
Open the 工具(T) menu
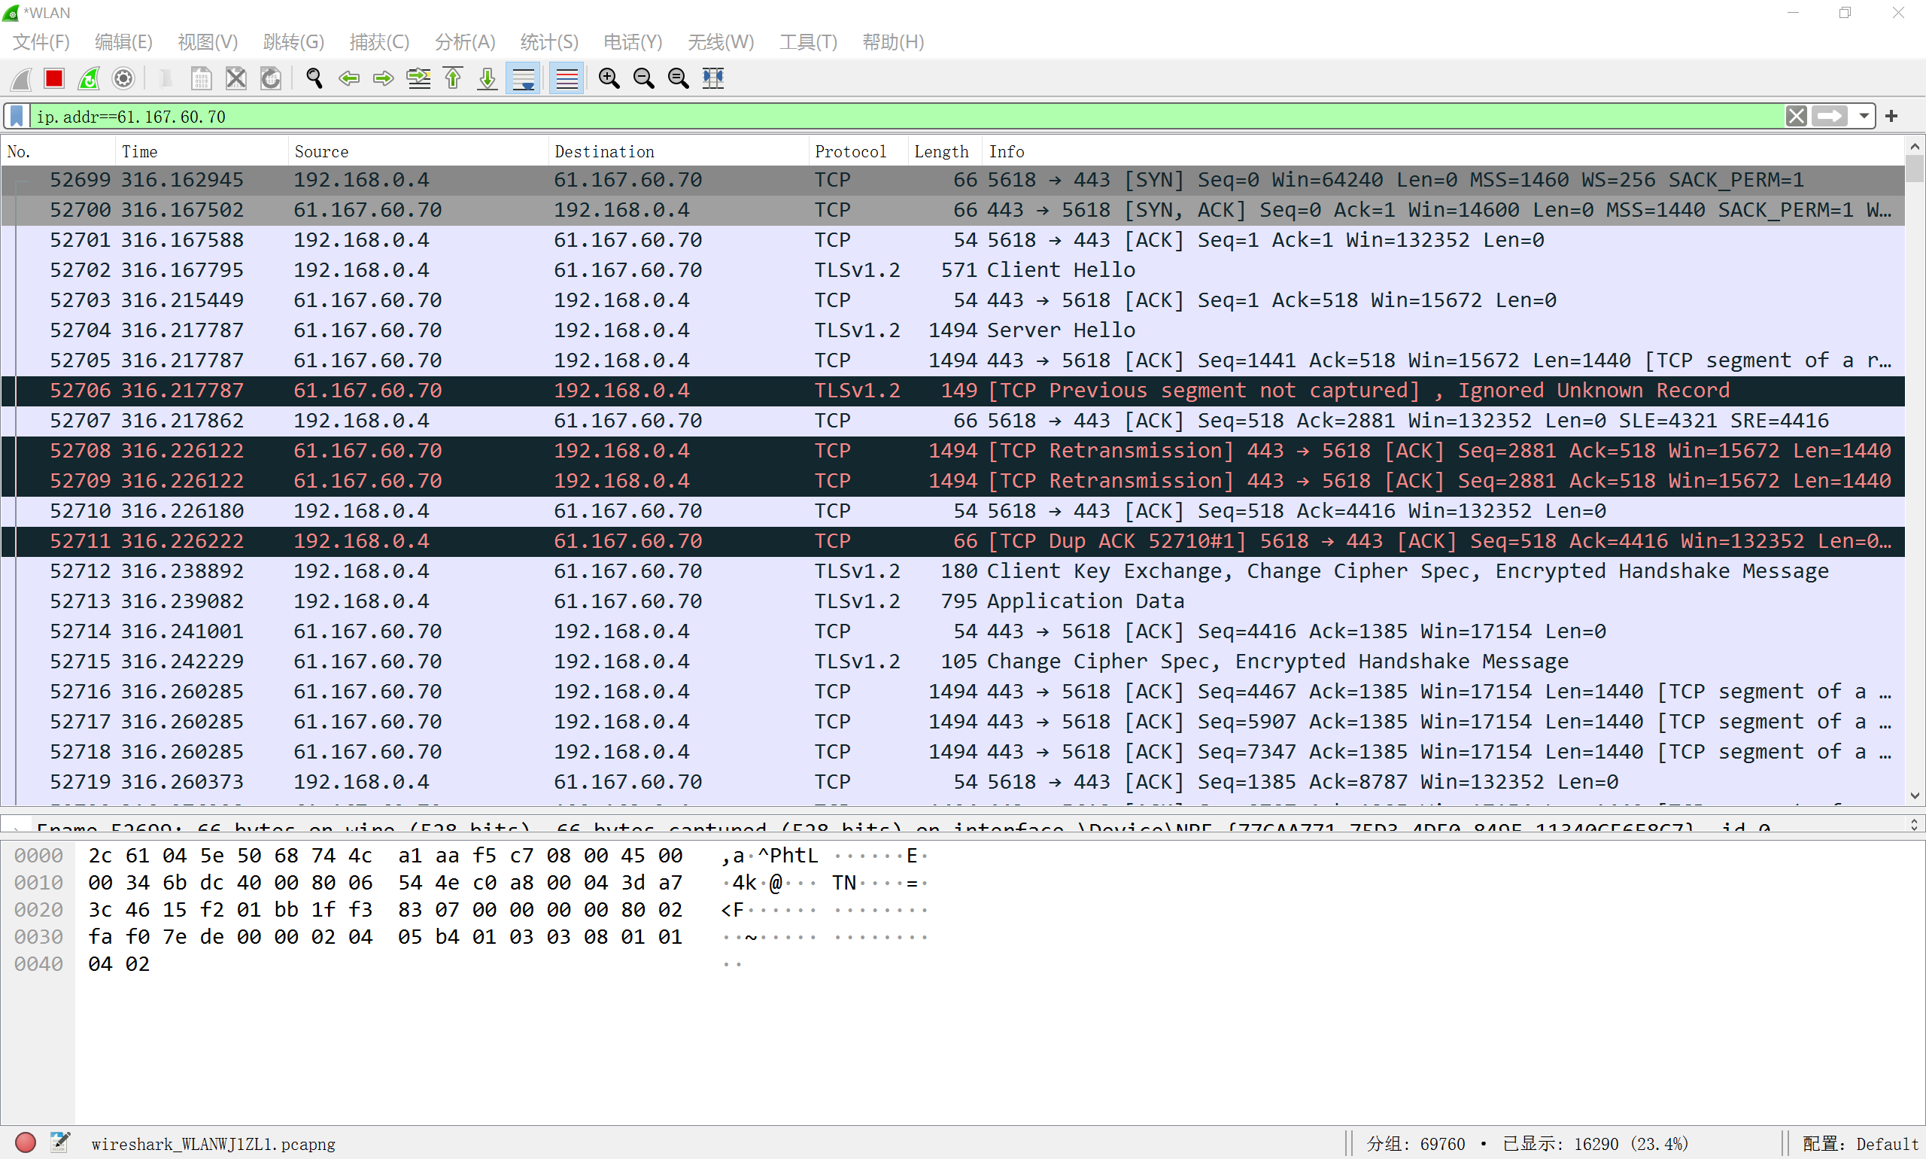click(808, 41)
